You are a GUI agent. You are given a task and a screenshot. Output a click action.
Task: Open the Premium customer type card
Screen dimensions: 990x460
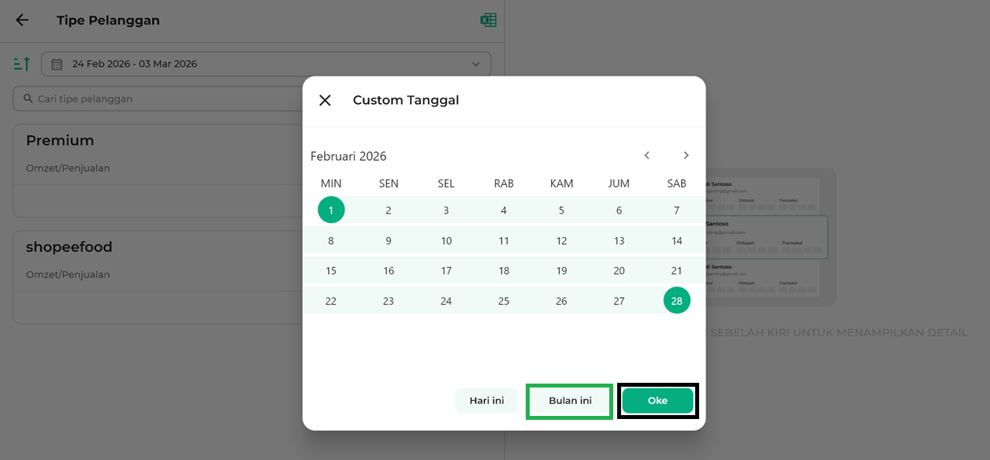tap(158, 169)
